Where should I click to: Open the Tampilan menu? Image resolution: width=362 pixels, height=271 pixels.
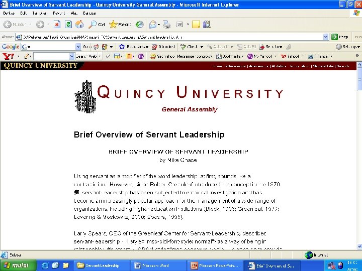coord(40,13)
